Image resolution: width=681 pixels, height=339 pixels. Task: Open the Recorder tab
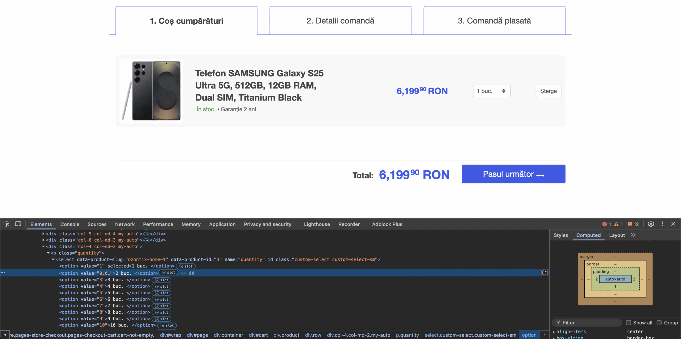[x=349, y=224]
